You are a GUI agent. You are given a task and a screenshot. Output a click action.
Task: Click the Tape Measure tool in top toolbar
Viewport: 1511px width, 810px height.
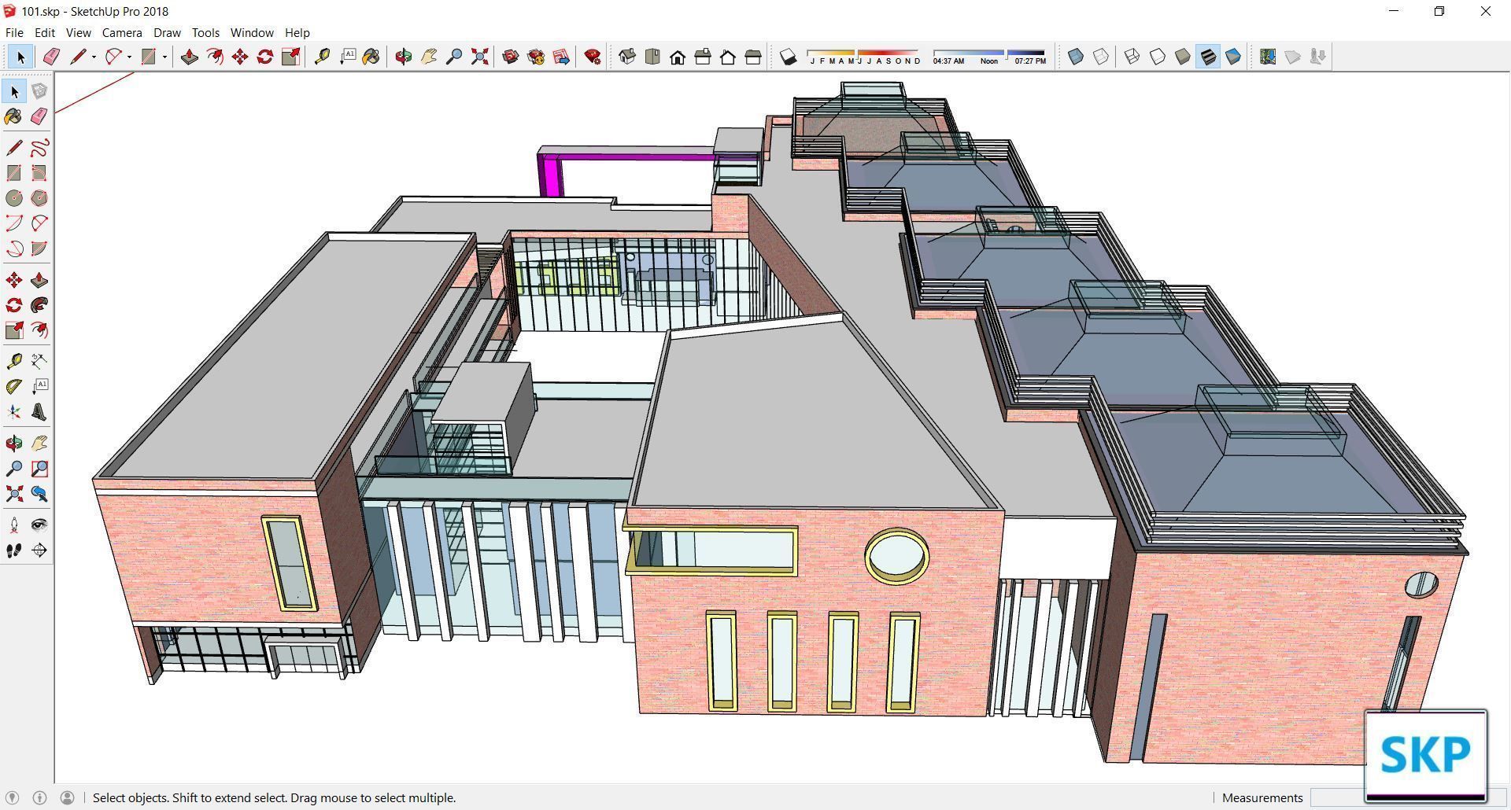322,57
